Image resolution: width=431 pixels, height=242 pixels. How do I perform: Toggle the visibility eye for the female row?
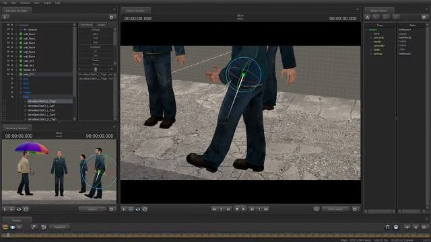point(8,70)
